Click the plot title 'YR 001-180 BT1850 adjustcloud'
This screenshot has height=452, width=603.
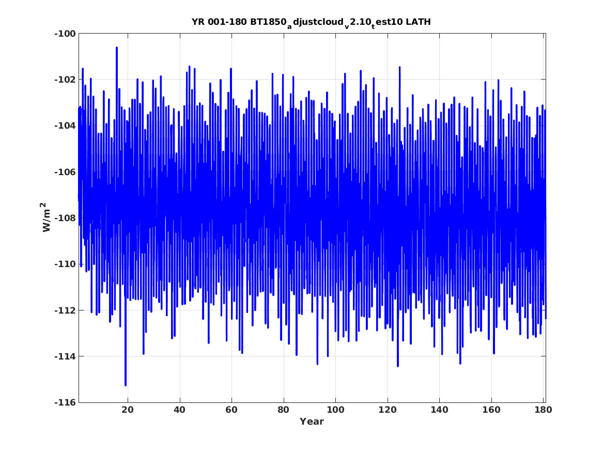coord(311,23)
